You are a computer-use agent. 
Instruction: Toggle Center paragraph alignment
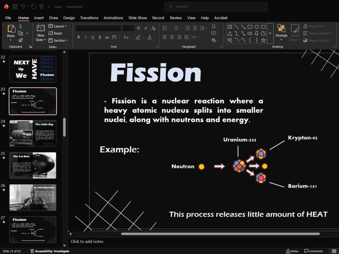tap(172, 37)
